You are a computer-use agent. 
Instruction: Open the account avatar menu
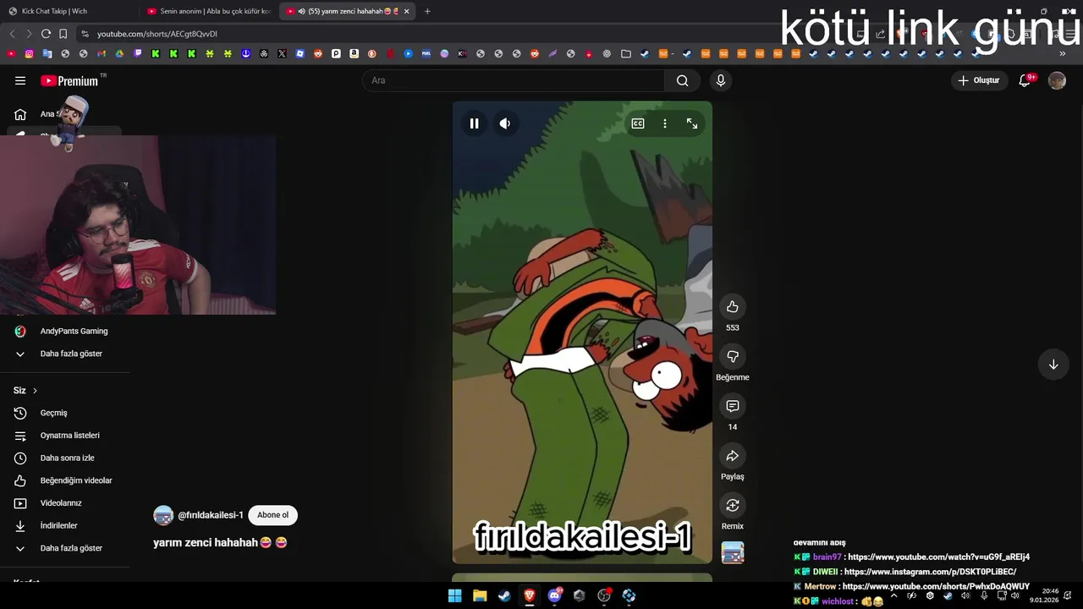[x=1057, y=80]
